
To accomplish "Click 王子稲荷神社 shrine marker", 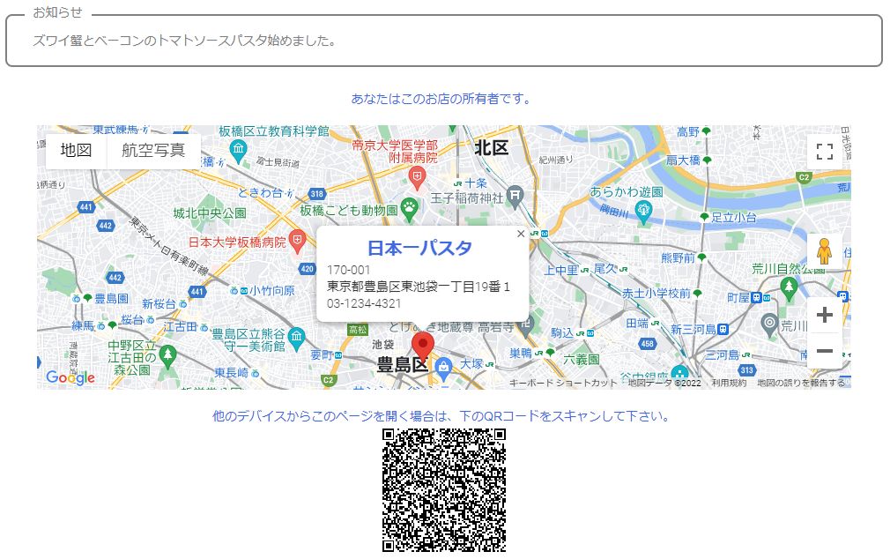I will [x=515, y=198].
